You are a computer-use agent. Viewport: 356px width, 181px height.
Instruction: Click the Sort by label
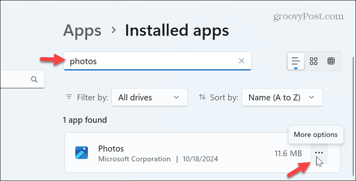224,98
